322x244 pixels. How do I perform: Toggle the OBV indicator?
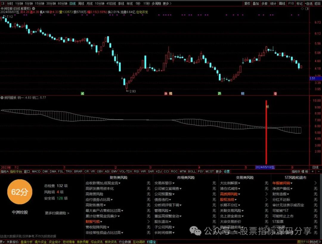(100, 171)
